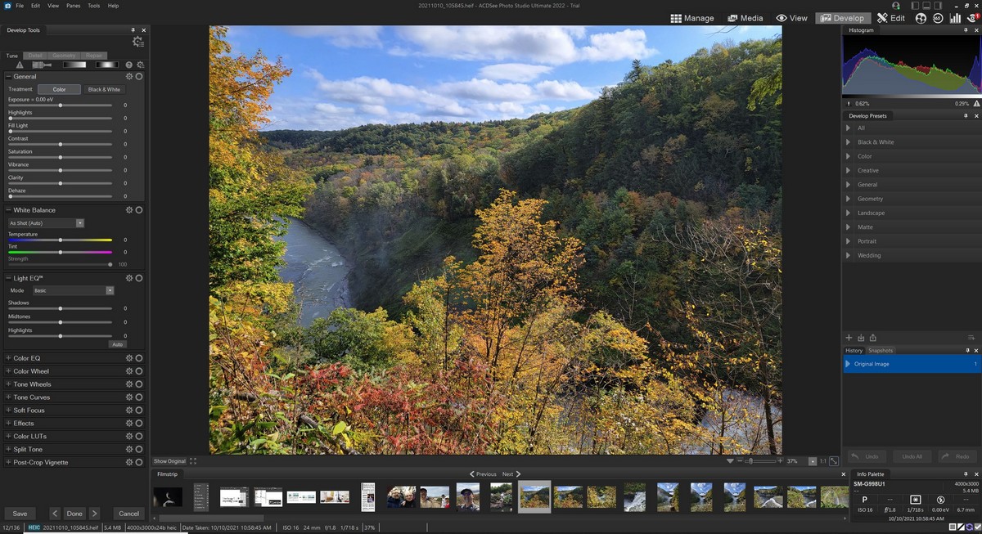
Task: Open Light EQ Mode Basic dropdown
Action: click(73, 290)
